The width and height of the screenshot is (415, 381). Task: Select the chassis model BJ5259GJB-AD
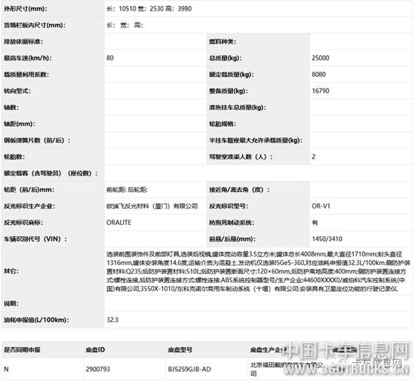pos(189,369)
